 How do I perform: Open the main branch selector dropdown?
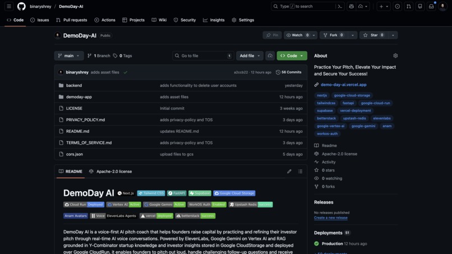[69, 56]
